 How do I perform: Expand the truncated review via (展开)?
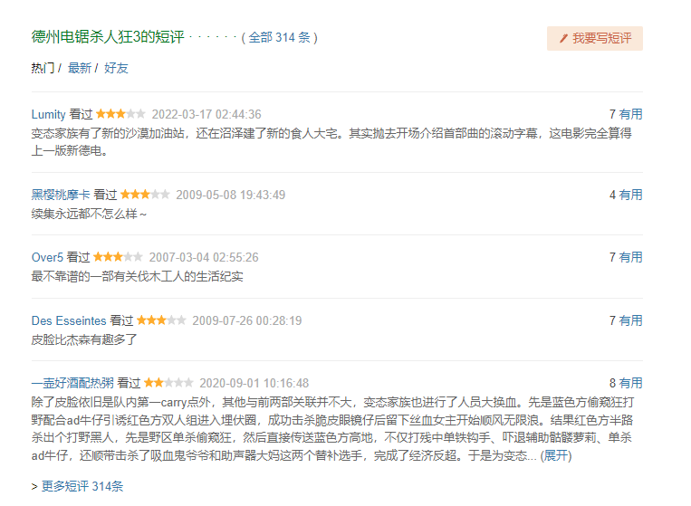click(x=556, y=455)
